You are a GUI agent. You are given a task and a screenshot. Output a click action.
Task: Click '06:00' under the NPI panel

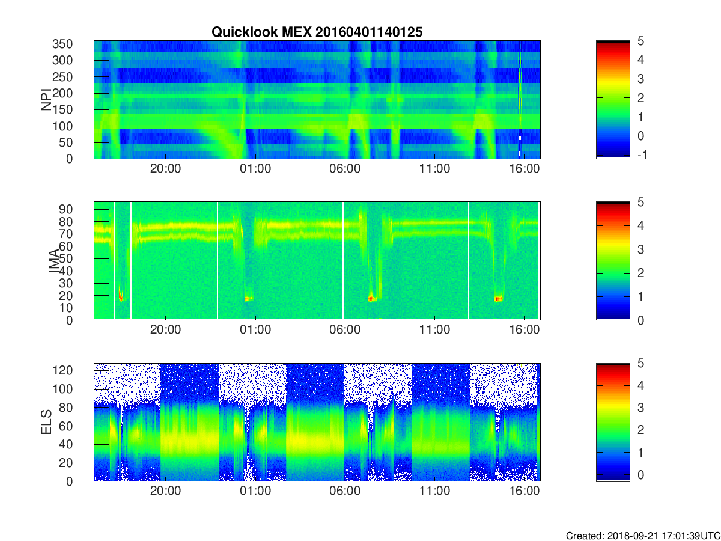(x=345, y=169)
